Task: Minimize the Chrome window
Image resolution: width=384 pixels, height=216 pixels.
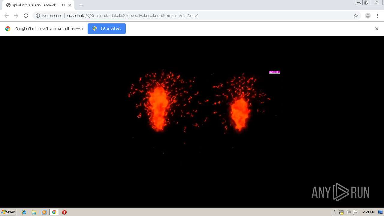Action: click(x=359, y=3)
